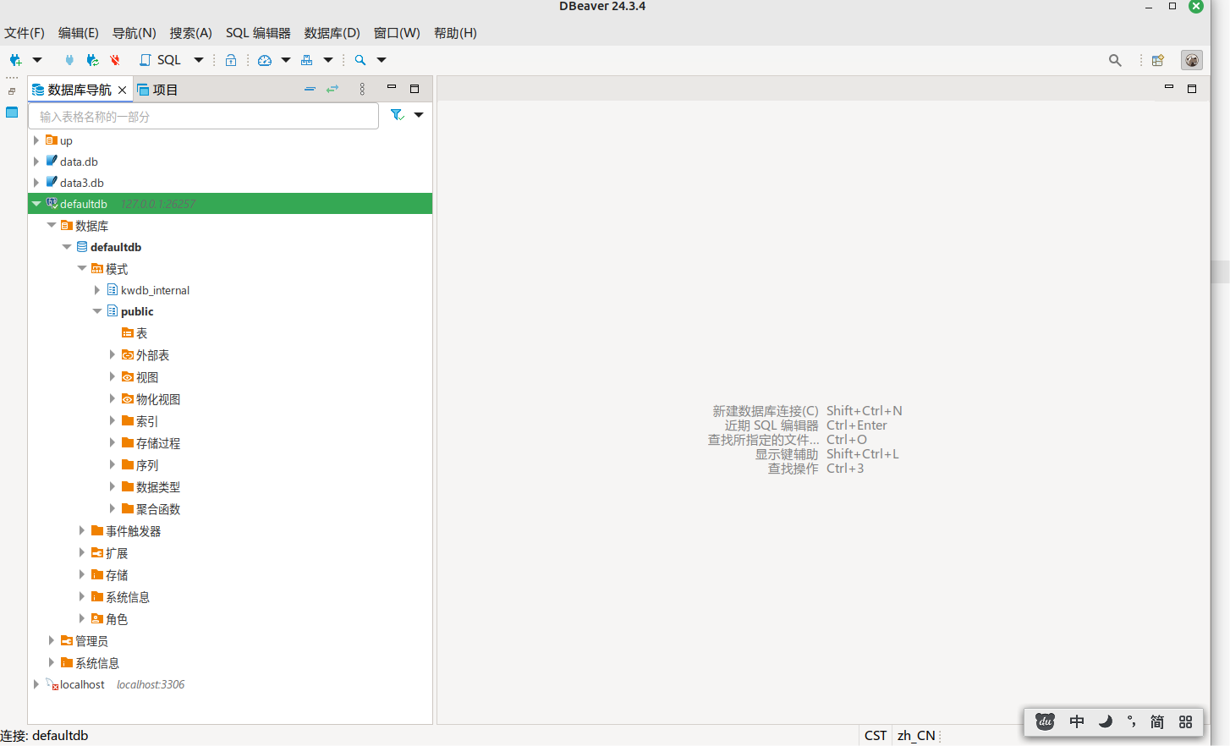This screenshot has height=746, width=1230.
Task: Open the 导航(N) menu
Action: coord(135,33)
